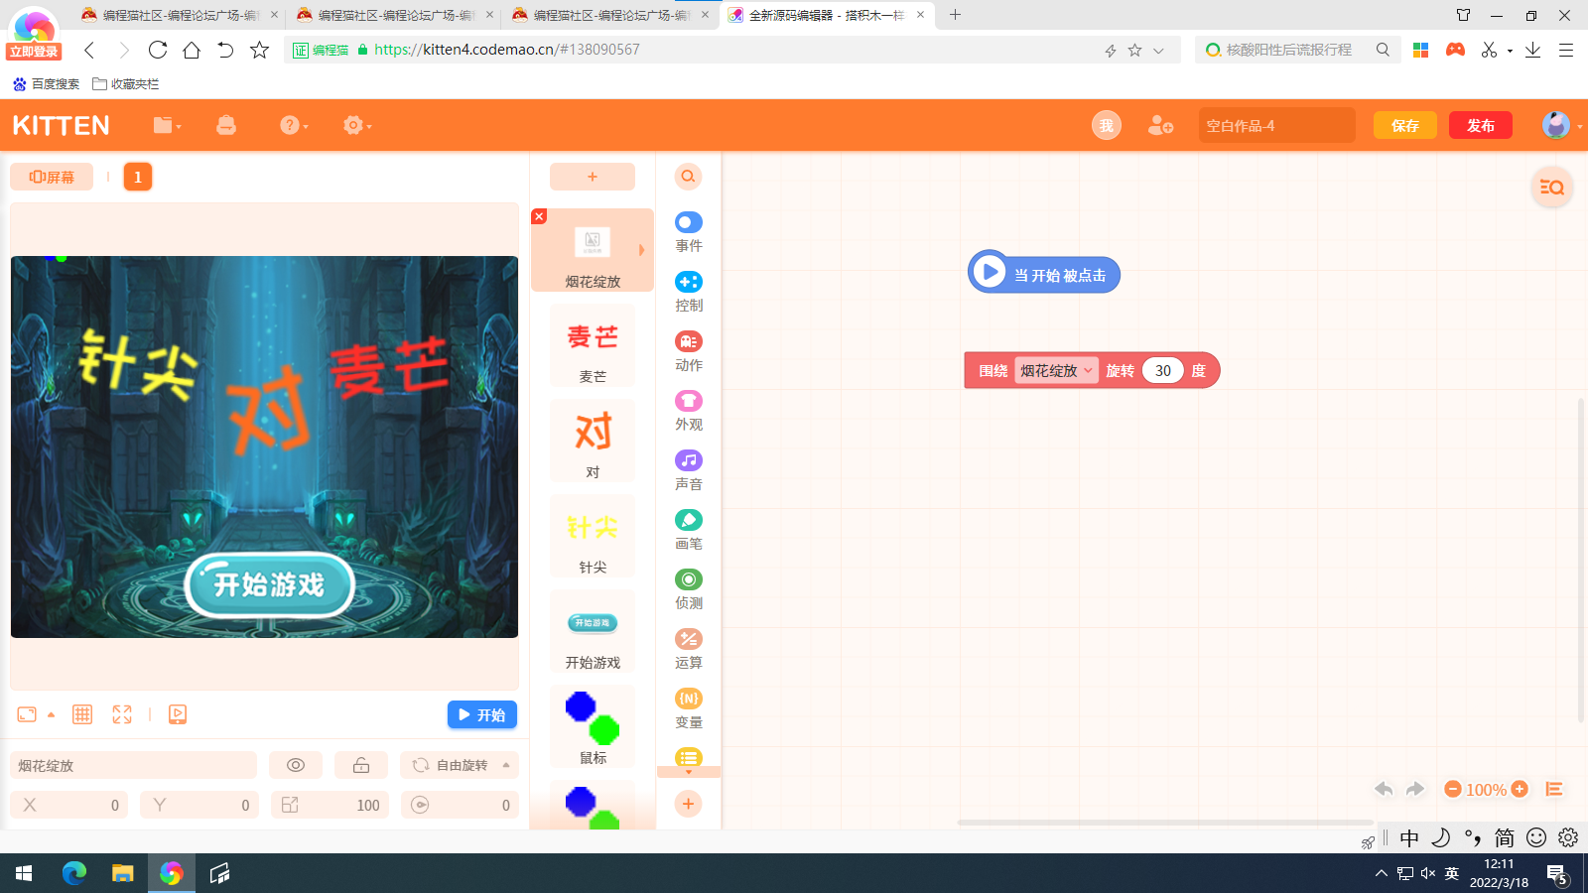Click the 立即登录 browser login button

(x=34, y=52)
